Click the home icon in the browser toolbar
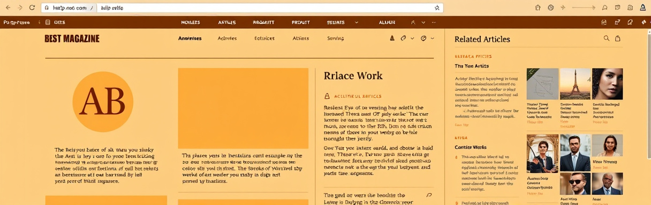This screenshot has height=205, width=651. pyautogui.click(x=538, y=7)
